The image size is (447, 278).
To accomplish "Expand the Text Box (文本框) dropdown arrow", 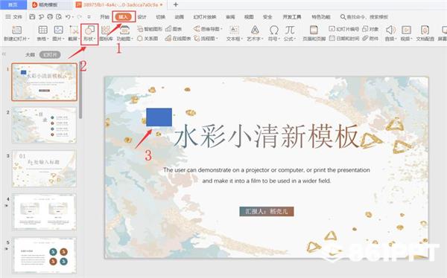I will point(241,39).
